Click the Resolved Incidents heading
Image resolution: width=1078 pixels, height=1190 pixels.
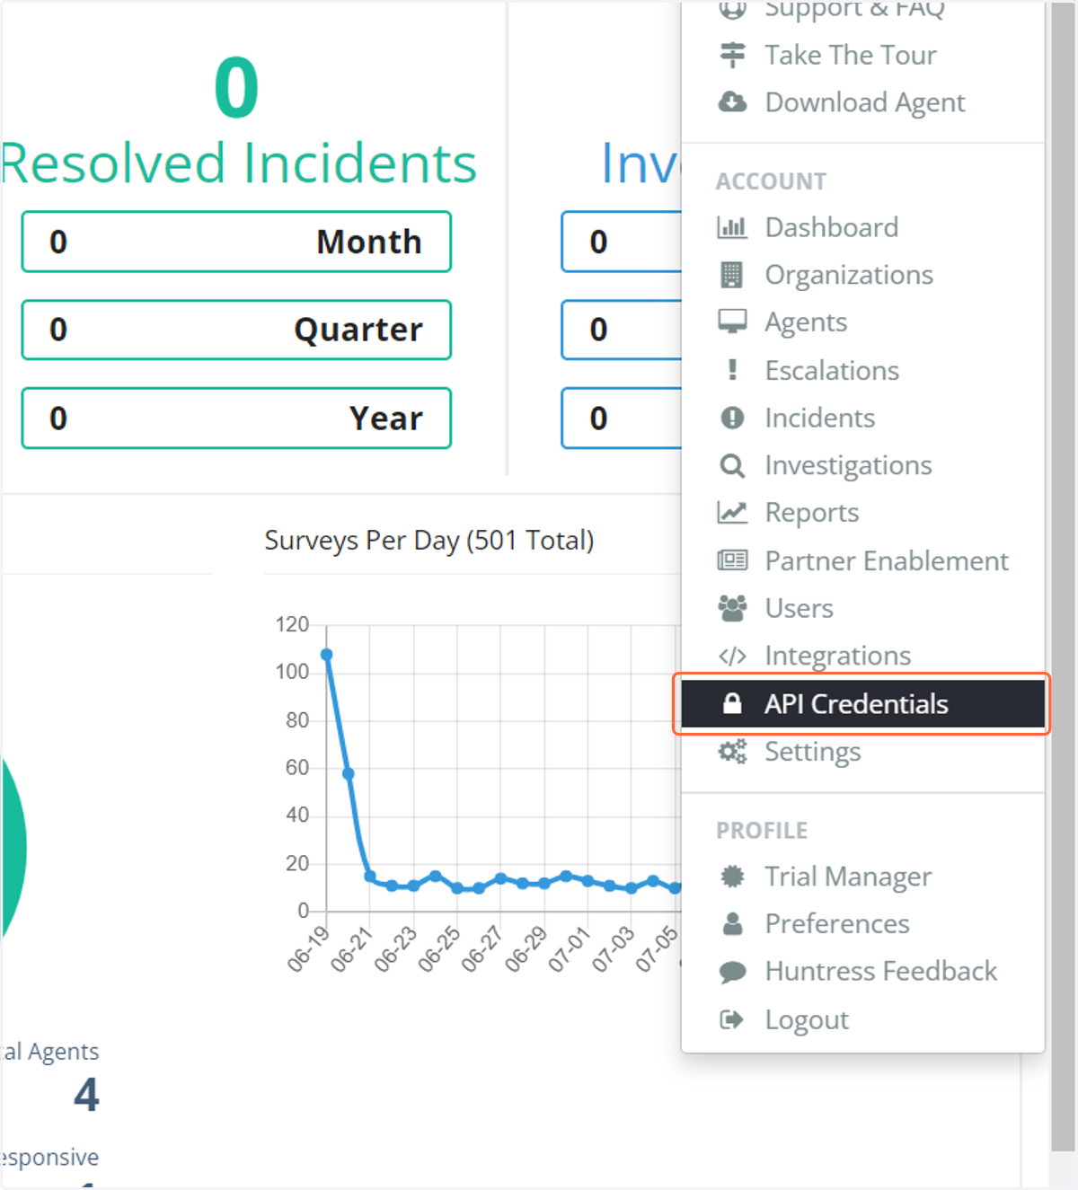point(239,163)
